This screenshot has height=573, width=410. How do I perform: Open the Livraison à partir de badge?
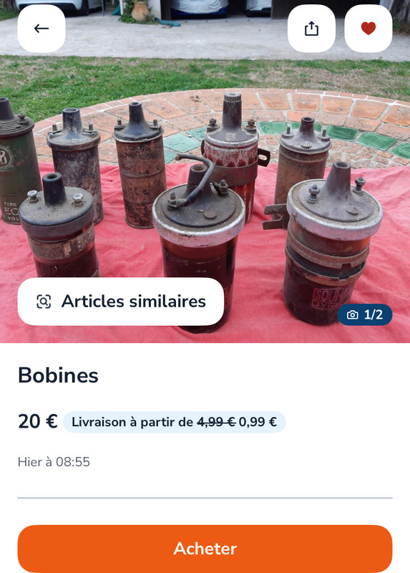(x=174, y=422)
